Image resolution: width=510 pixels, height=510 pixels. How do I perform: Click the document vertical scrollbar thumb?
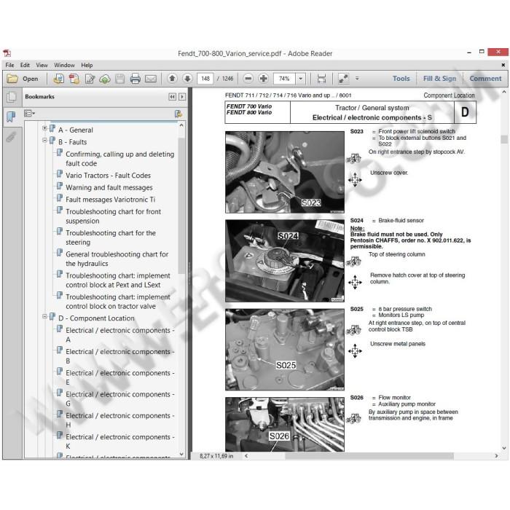[x=504, y=139]
